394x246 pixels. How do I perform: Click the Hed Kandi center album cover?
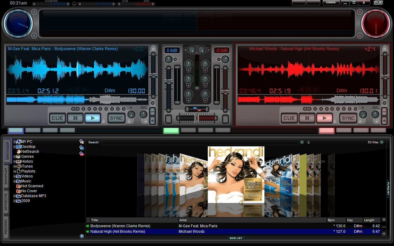(236, 175)
